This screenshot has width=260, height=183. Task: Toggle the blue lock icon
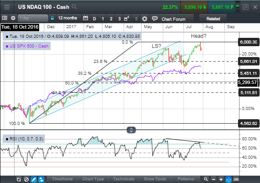tap(52, 18)
